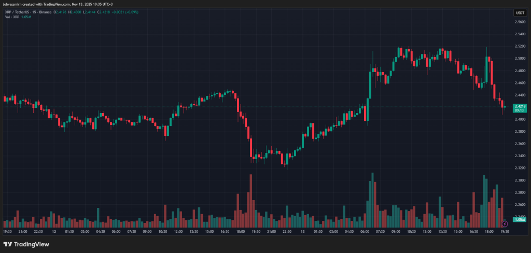The height and width of the screenshot is (253, 531).
Task: Click the countdown timer 09:13 label
Action: (x=519, y=110)
